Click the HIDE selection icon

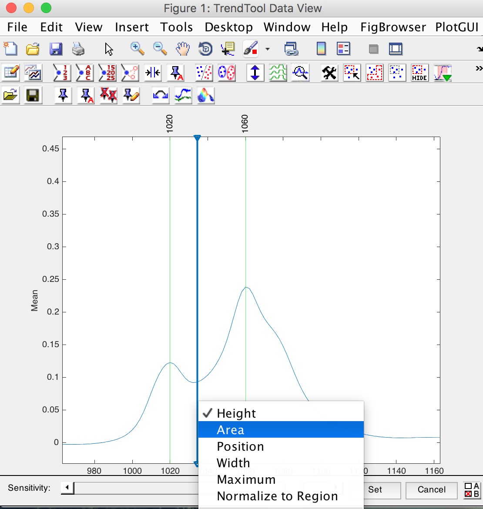pyautogui.click(x=419, y=73)
